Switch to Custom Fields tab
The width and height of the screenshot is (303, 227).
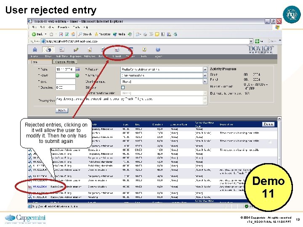[x=65, y=62]
